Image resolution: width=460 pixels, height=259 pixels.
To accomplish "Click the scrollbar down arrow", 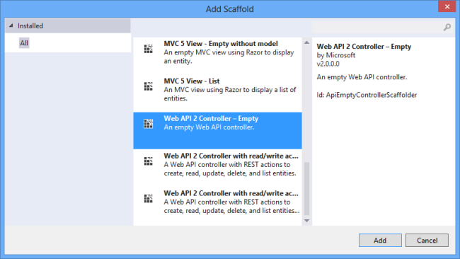I will (306, 221).
